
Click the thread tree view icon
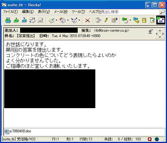(x=99, y=20)
